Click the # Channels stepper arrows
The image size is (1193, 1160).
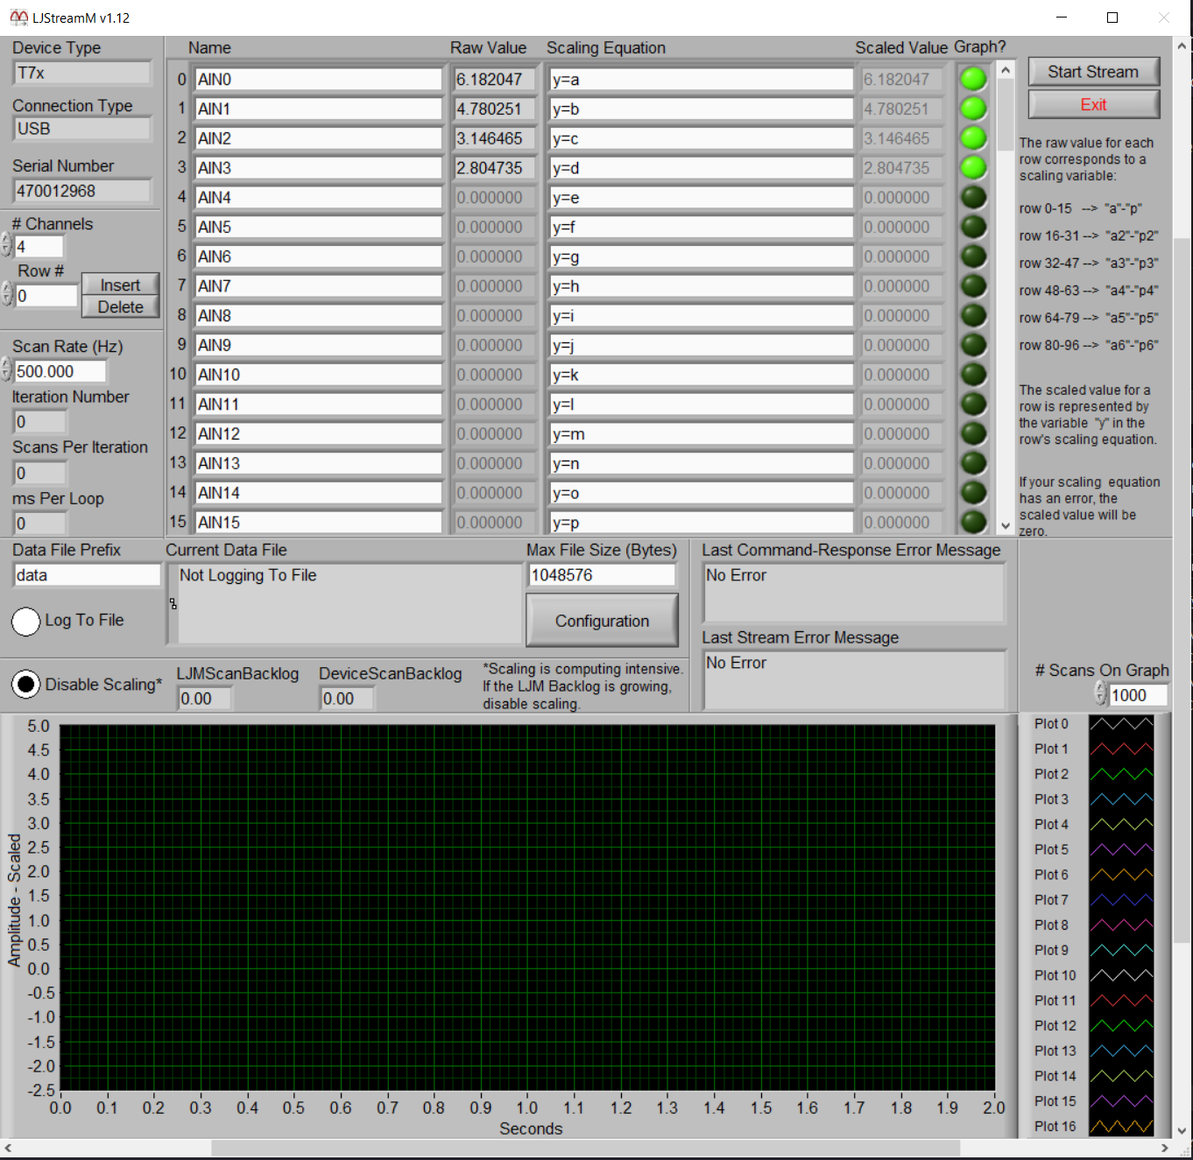pyautogui.click(x=7, y=246)
